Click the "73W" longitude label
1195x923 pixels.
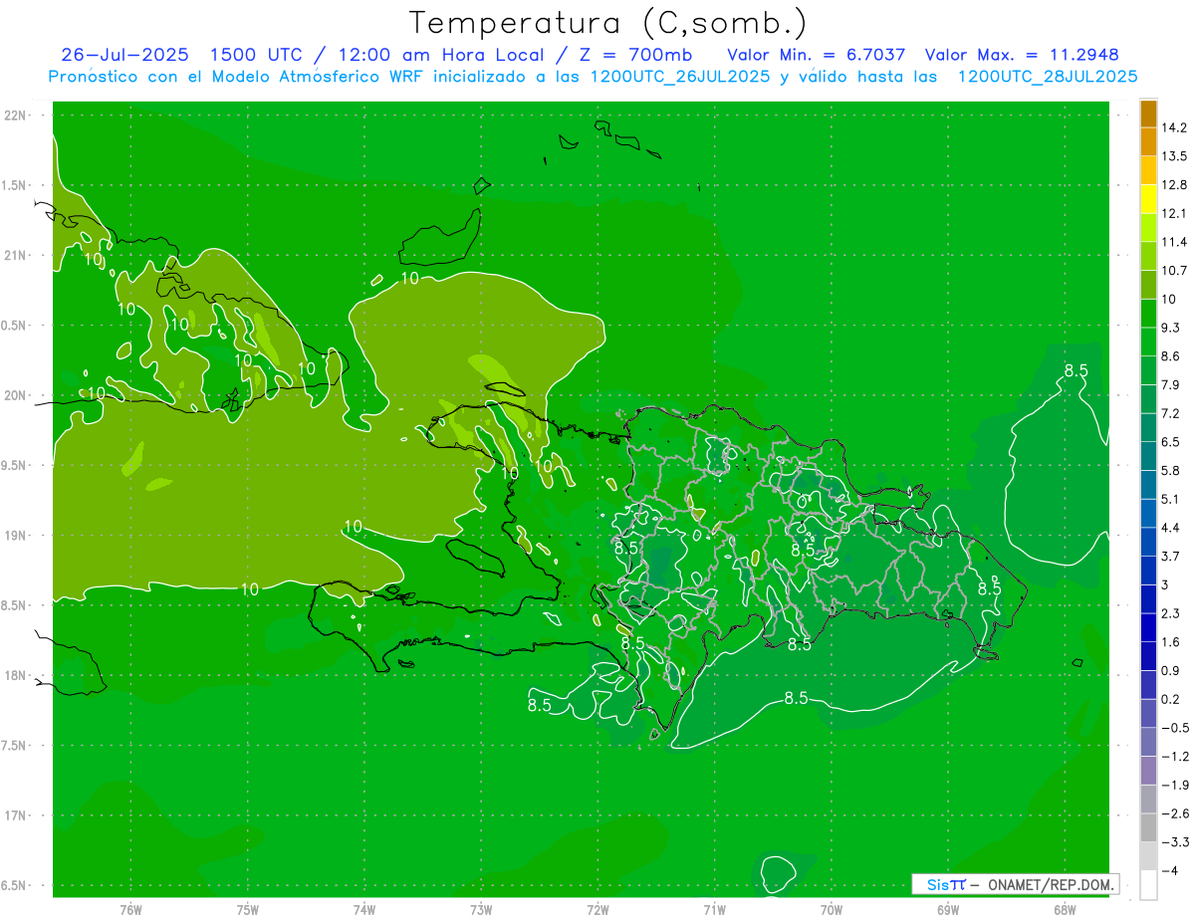tap(481, 909)
